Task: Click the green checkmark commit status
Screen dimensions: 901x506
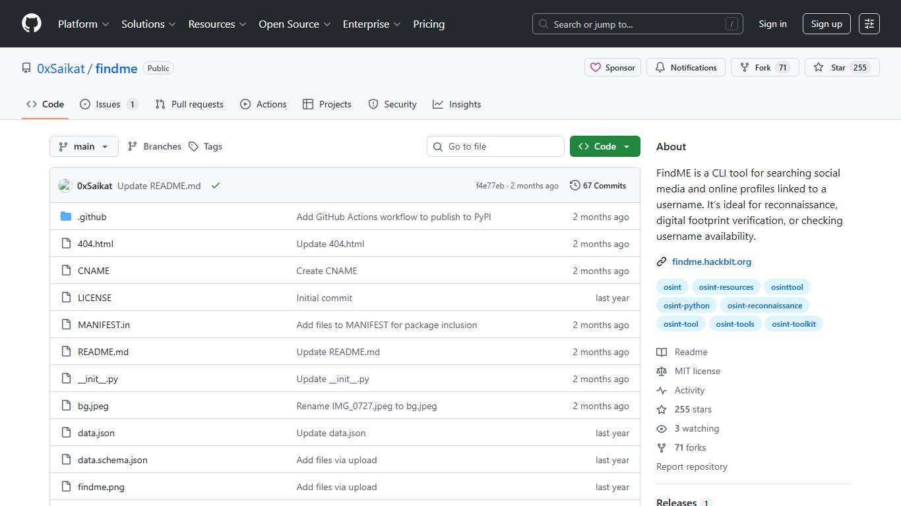Action: click(x=216, y=185)
